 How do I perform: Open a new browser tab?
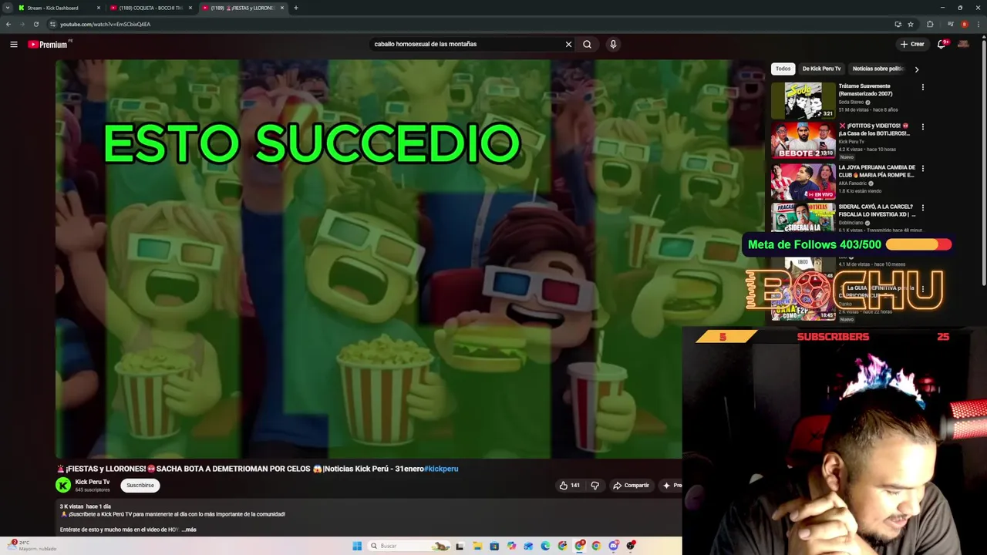pos(295,8)
